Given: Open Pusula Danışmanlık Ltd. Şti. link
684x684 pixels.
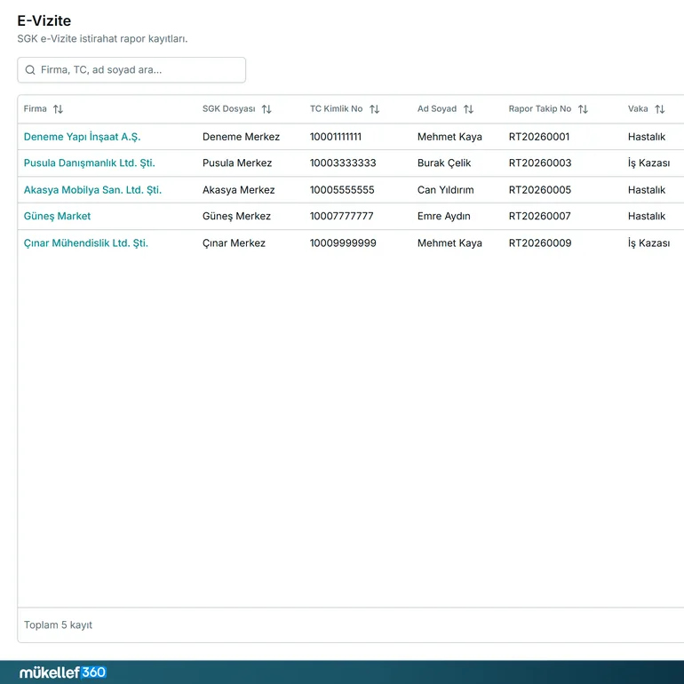Looking at the screenshot, I should pyautogui.click(x=90, y=163).
